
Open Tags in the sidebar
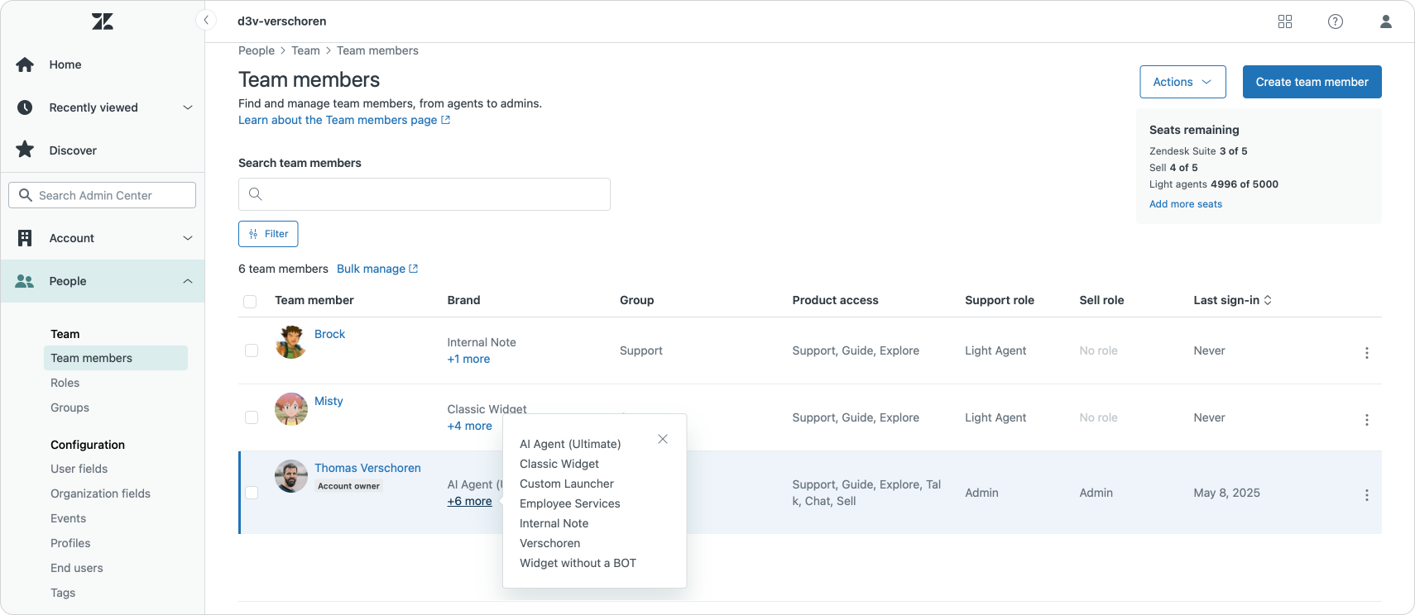(63, 593)
